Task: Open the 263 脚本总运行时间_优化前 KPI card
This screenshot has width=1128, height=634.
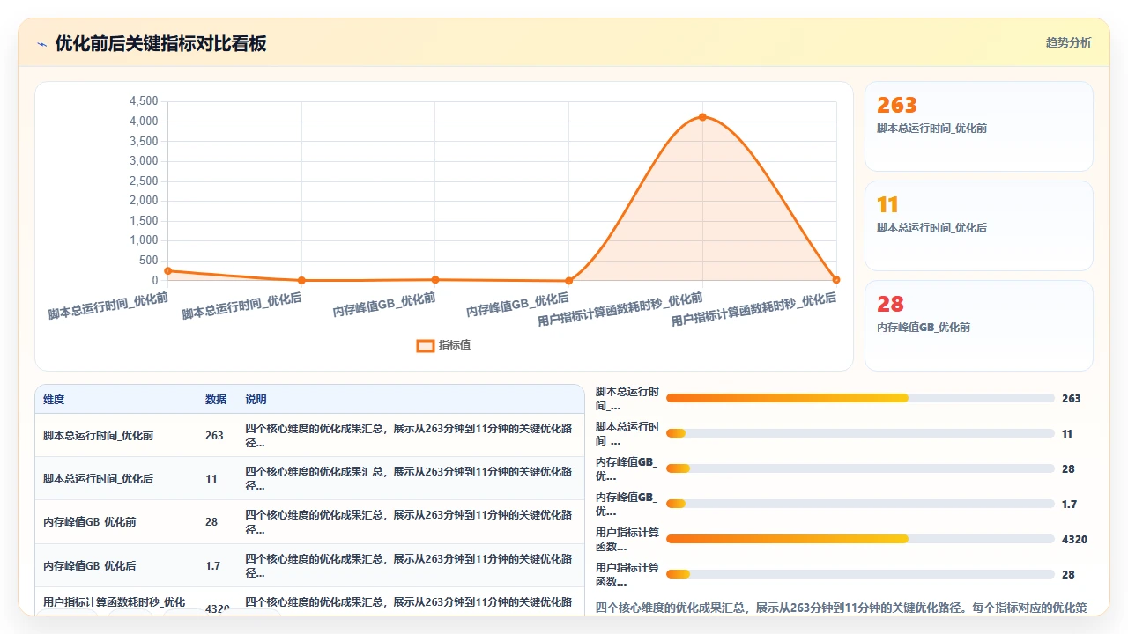Action: pyautogui.click(x=979, y=126)
